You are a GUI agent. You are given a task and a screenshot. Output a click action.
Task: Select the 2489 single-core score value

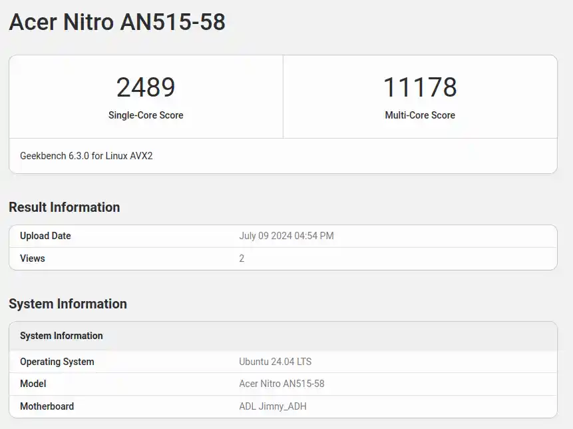[x=146, y=87]
